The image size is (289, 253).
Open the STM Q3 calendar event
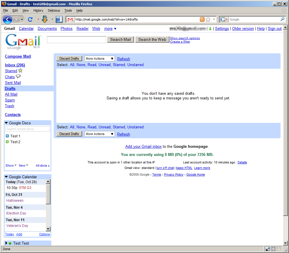(25, 188)
